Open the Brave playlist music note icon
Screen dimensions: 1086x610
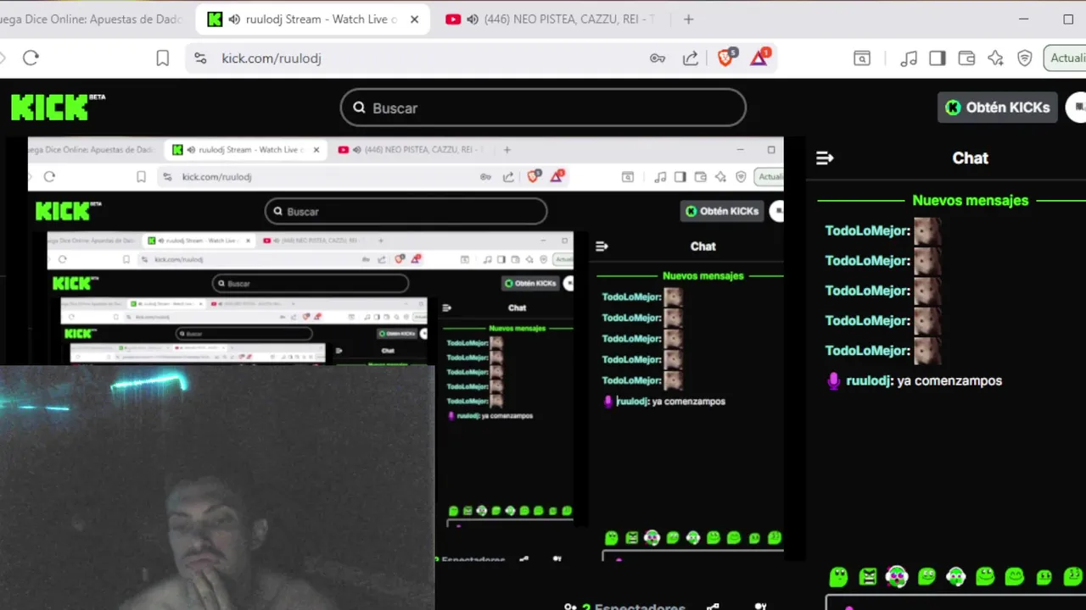point(908,58)
